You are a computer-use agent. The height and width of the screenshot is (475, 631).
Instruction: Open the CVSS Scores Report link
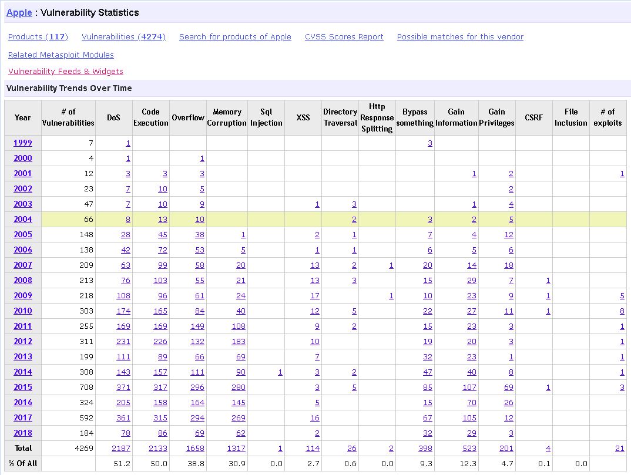[x=344, y=36]
